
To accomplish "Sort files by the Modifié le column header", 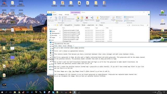I will (x=87, y=28).
